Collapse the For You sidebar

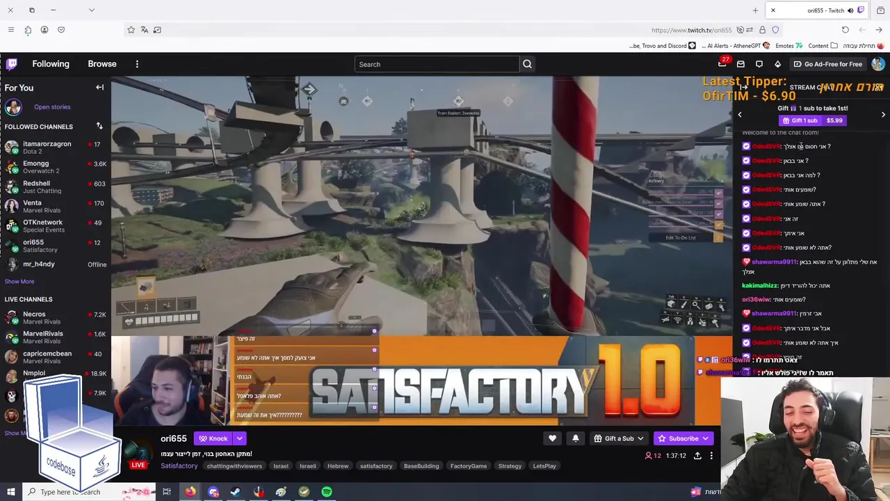pos(99,88)
